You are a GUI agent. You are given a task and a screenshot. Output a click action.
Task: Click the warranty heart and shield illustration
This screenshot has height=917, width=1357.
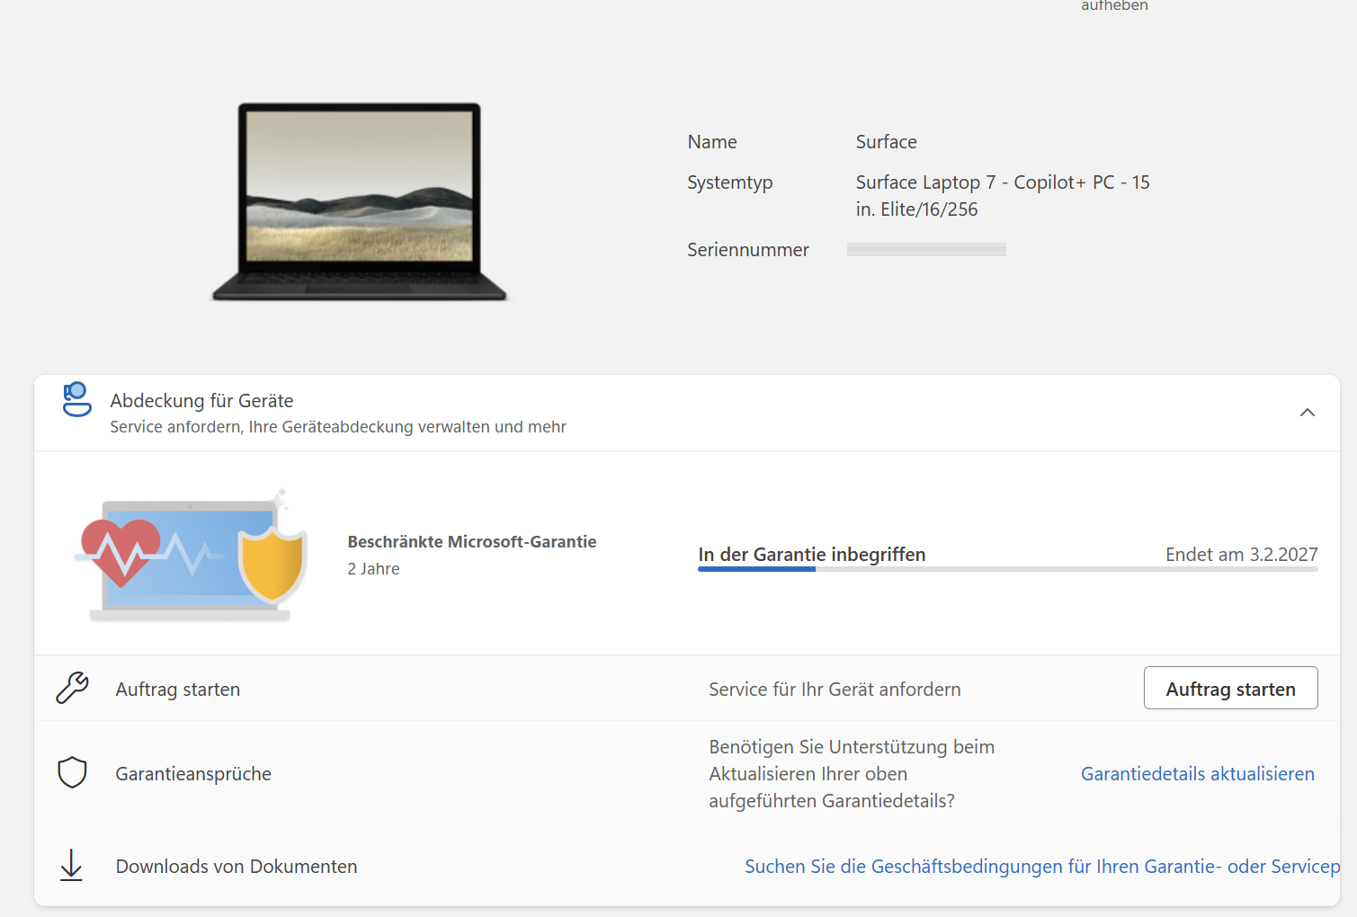[192, 555]
